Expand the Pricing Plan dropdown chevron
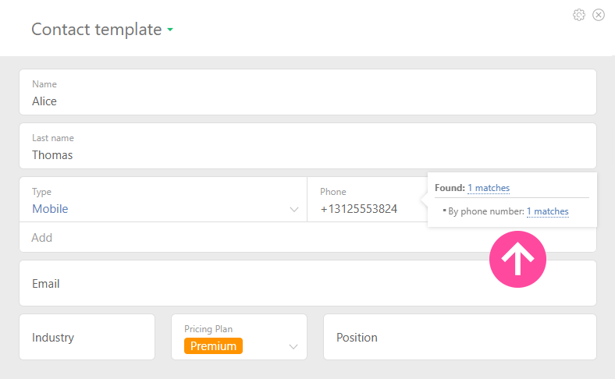 pyautogui.click(x=294, y=346)
